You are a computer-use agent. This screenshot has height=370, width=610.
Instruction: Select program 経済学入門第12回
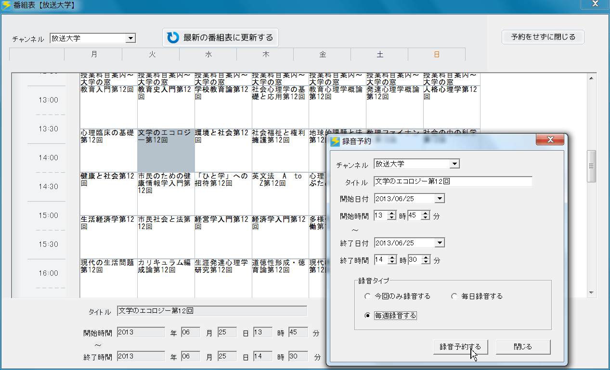pos(281,237)
